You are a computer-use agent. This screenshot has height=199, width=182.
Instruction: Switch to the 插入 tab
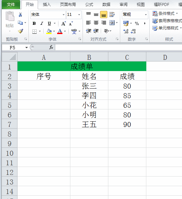point(47,5)
